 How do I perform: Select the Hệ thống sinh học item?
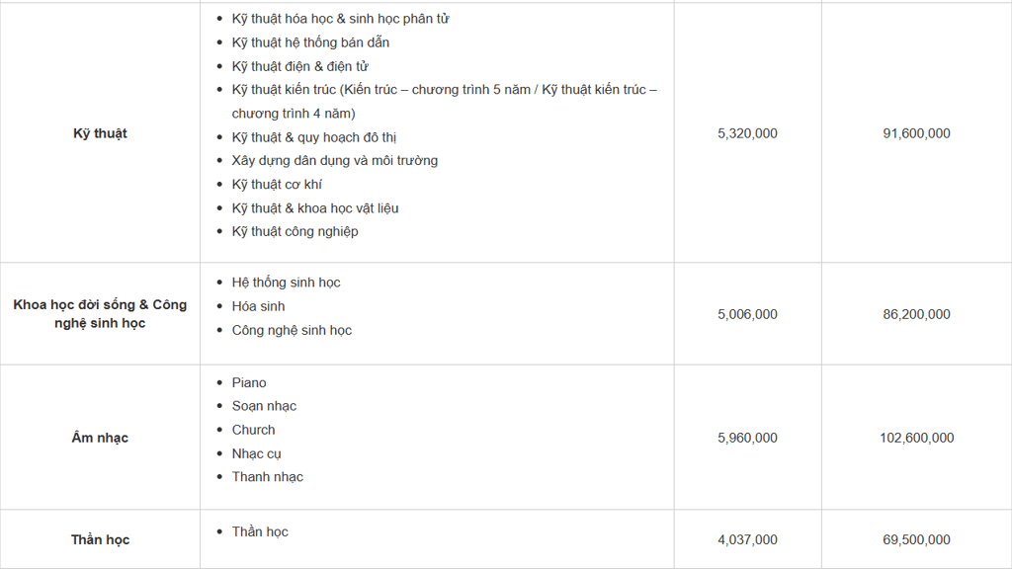click(286, 283)
